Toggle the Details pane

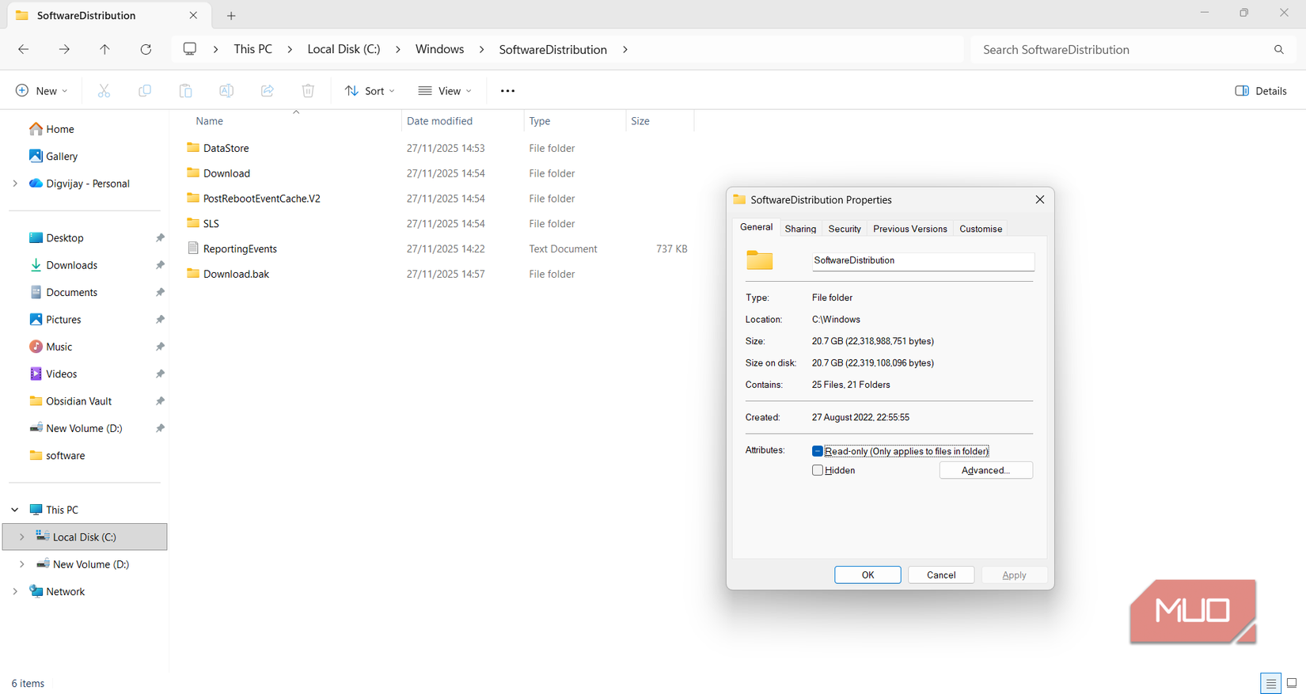(1261, 91)
